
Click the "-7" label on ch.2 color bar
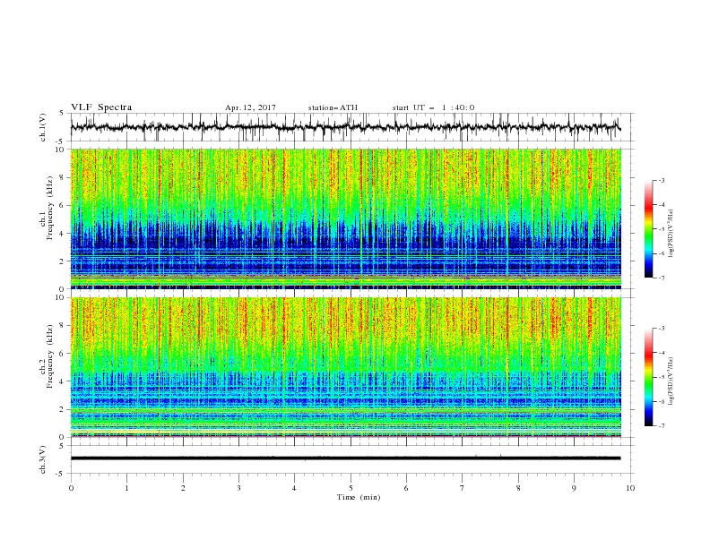point(662,425)
